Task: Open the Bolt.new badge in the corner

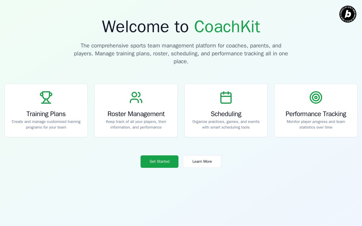Action: click(x=348, y=14)
